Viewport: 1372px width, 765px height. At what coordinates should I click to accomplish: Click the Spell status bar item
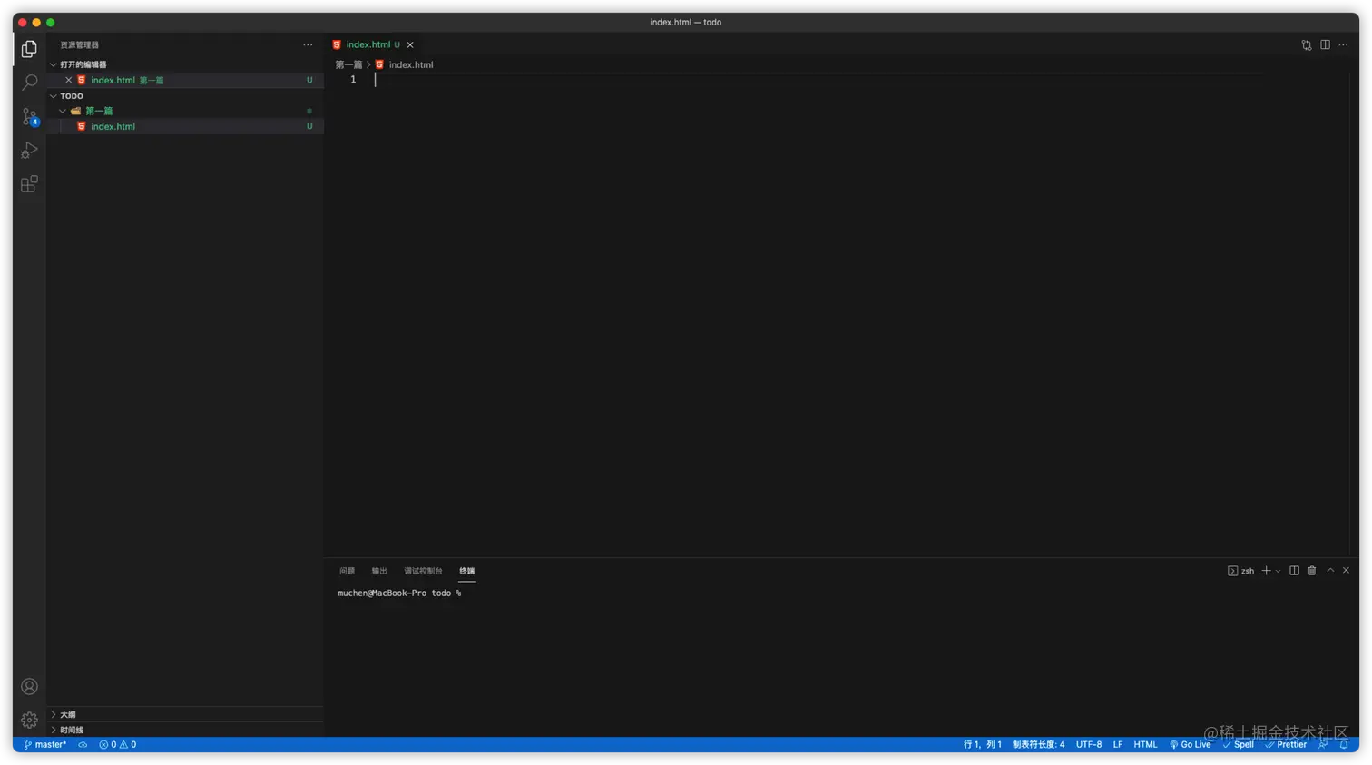click(1238, 745)
